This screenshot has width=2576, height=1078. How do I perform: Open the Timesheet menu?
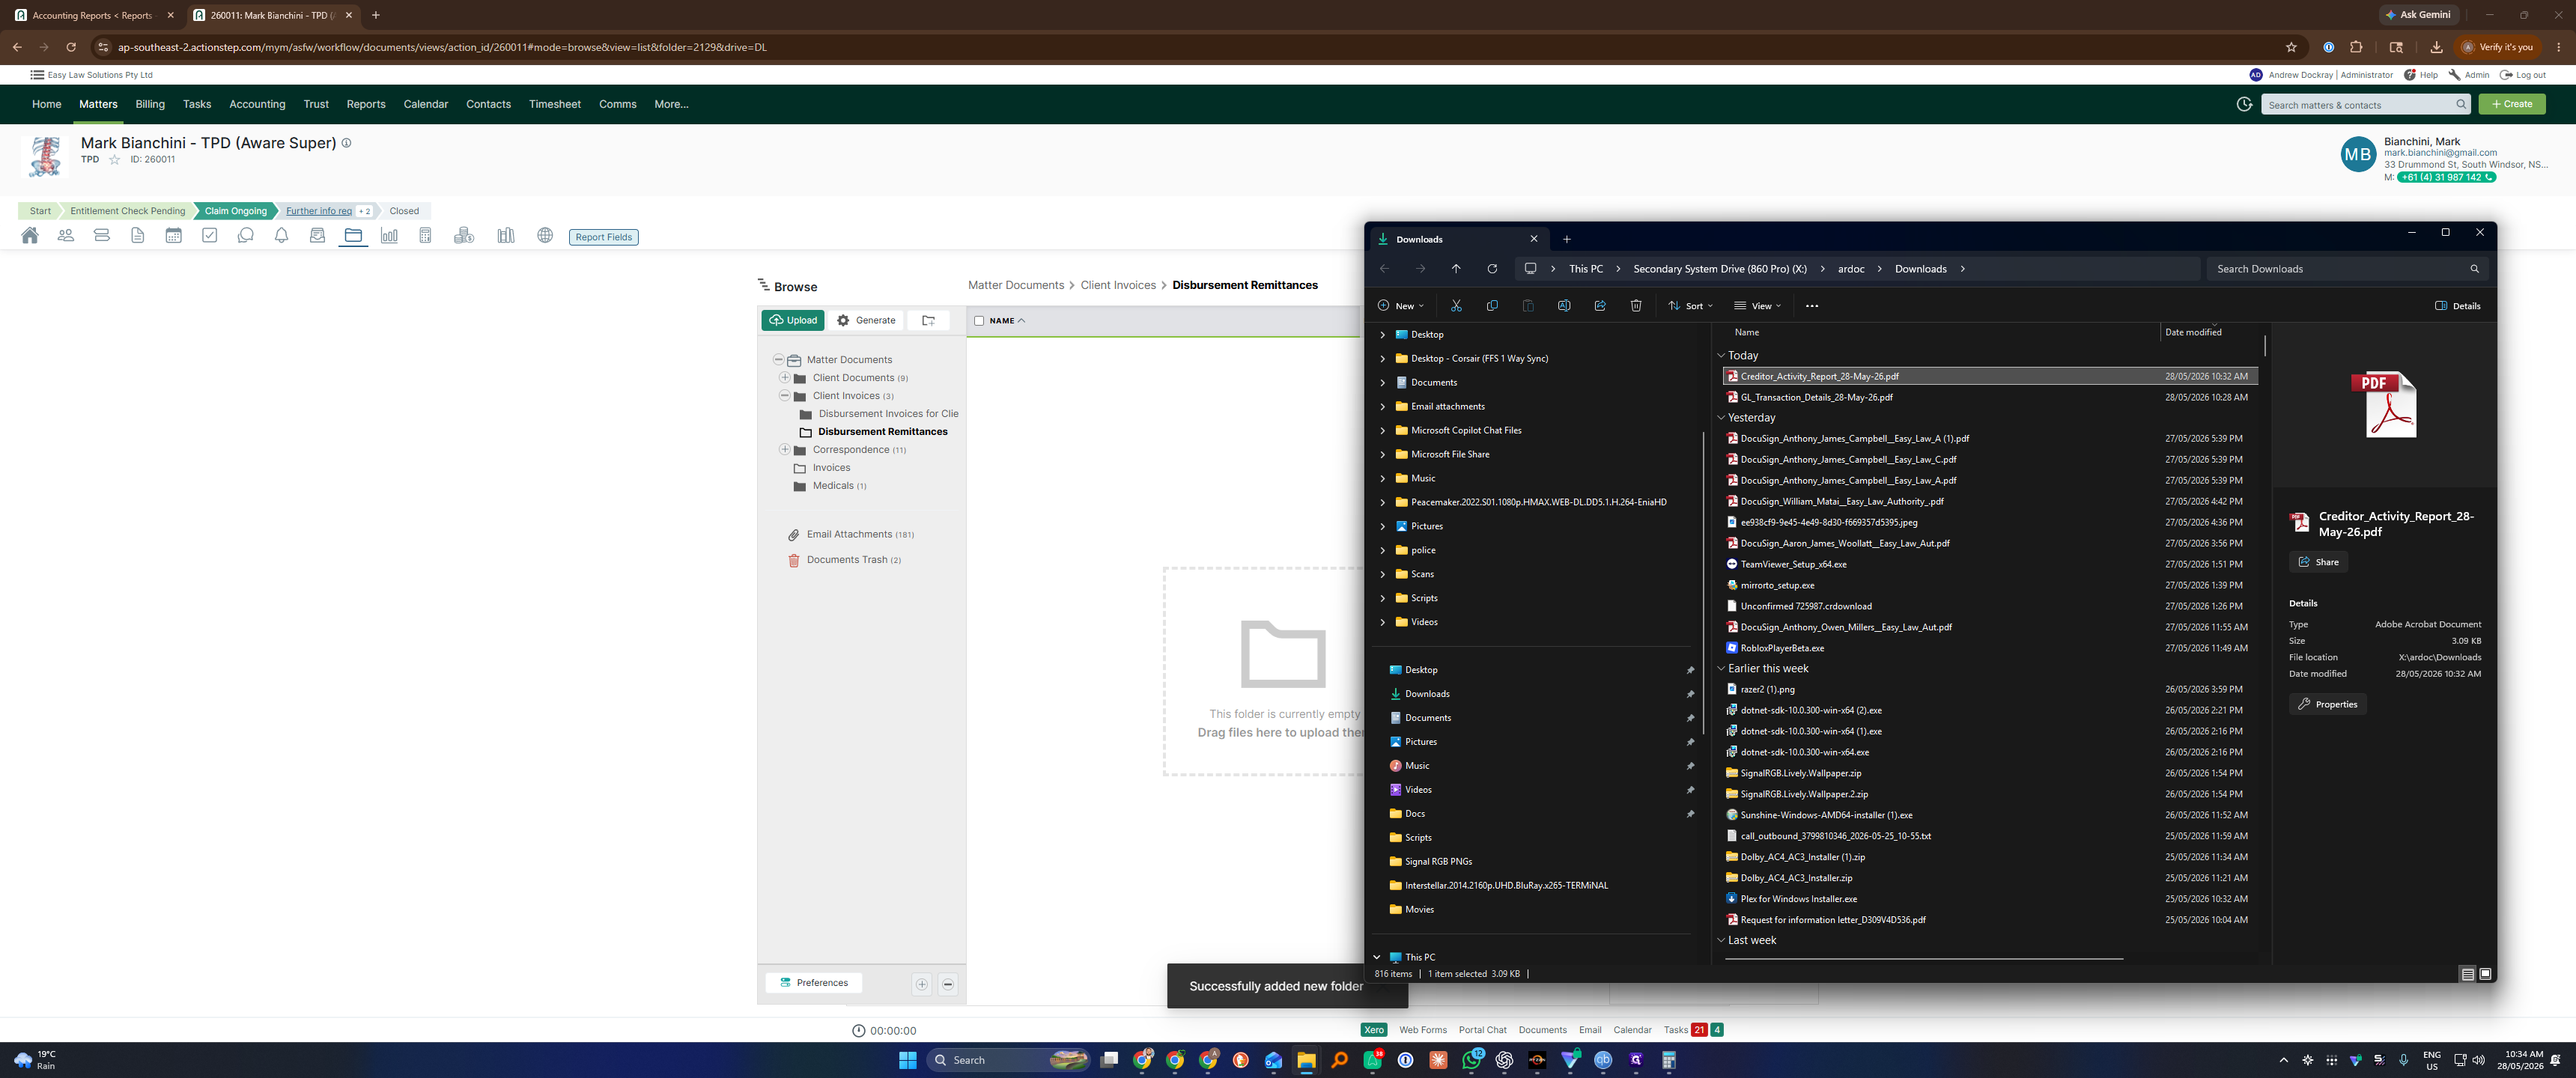(x=555, y=104)
